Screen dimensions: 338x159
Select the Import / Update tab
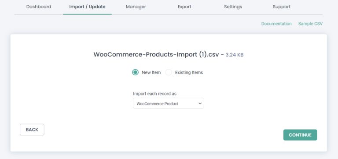point(87,7)
